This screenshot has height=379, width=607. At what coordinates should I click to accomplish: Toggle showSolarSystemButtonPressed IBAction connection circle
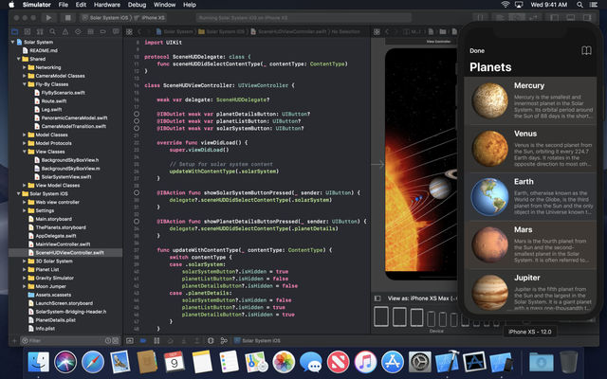pyautogui.click(x=137, y=192)
